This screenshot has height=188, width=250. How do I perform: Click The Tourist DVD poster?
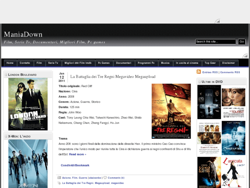click(x=233, y=102)
